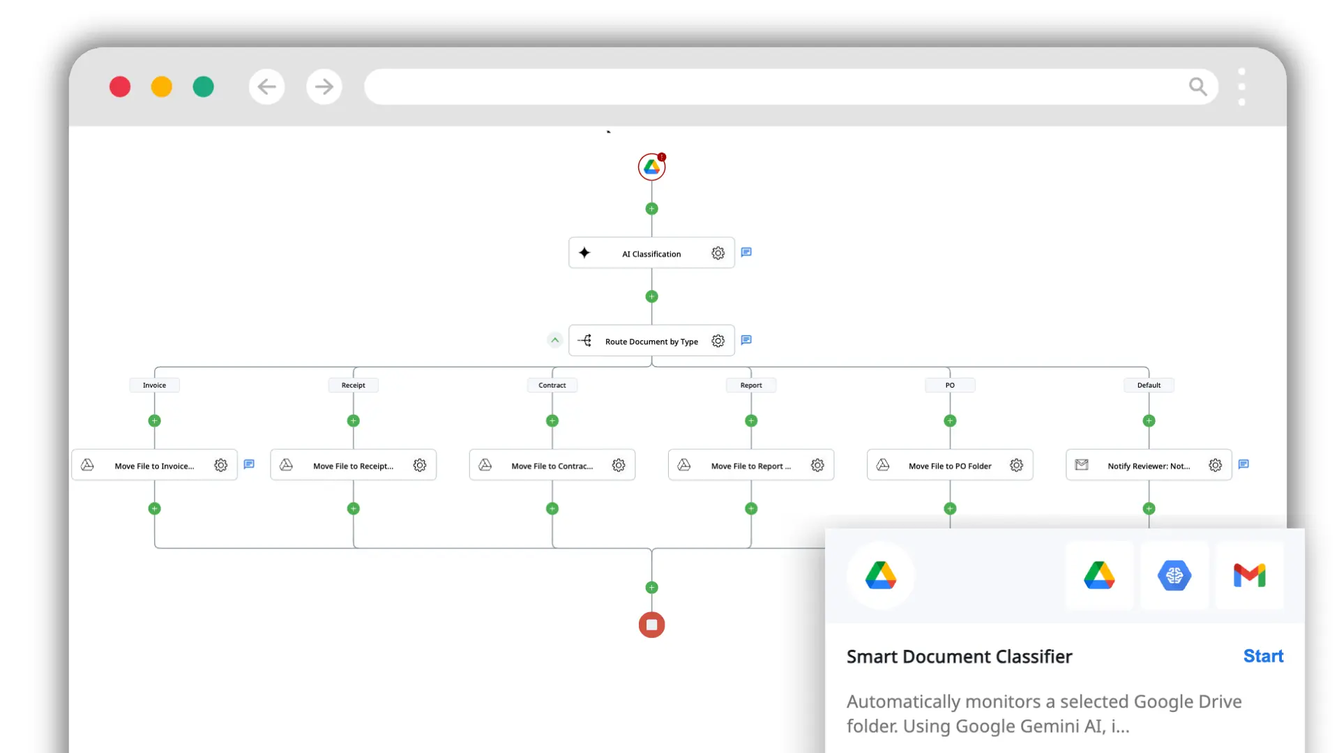The image size is (1339, 753).
Task: Add step under the Default branch
Action: pyautogui.click(x=1149, y=420)
